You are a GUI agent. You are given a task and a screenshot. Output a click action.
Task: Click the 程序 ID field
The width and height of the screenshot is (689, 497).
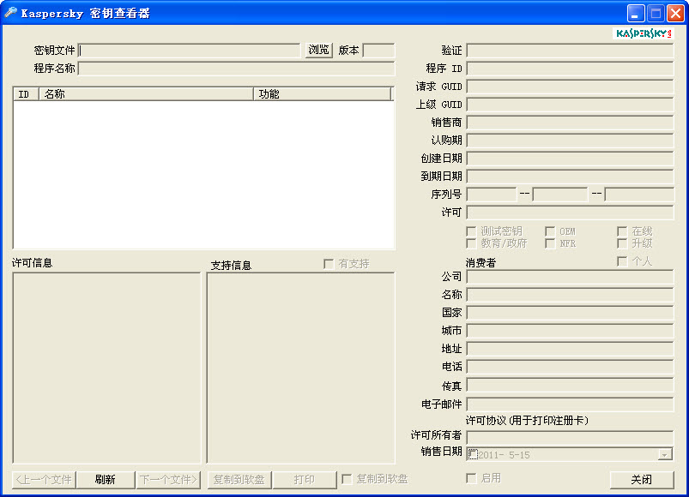(570, 69)
